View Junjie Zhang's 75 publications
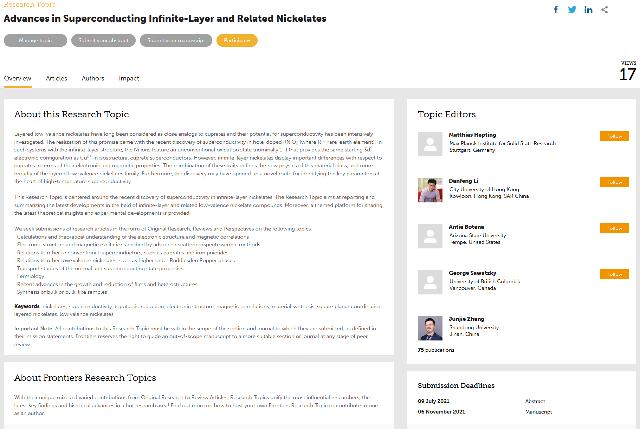640x429 pixels. 436,350
